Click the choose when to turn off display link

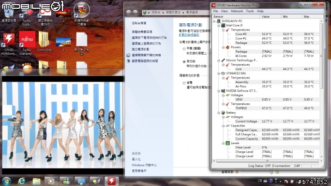pos(146,55)
